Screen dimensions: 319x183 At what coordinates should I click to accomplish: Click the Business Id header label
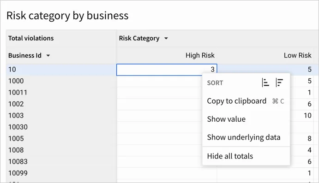(x=25, y=55)
